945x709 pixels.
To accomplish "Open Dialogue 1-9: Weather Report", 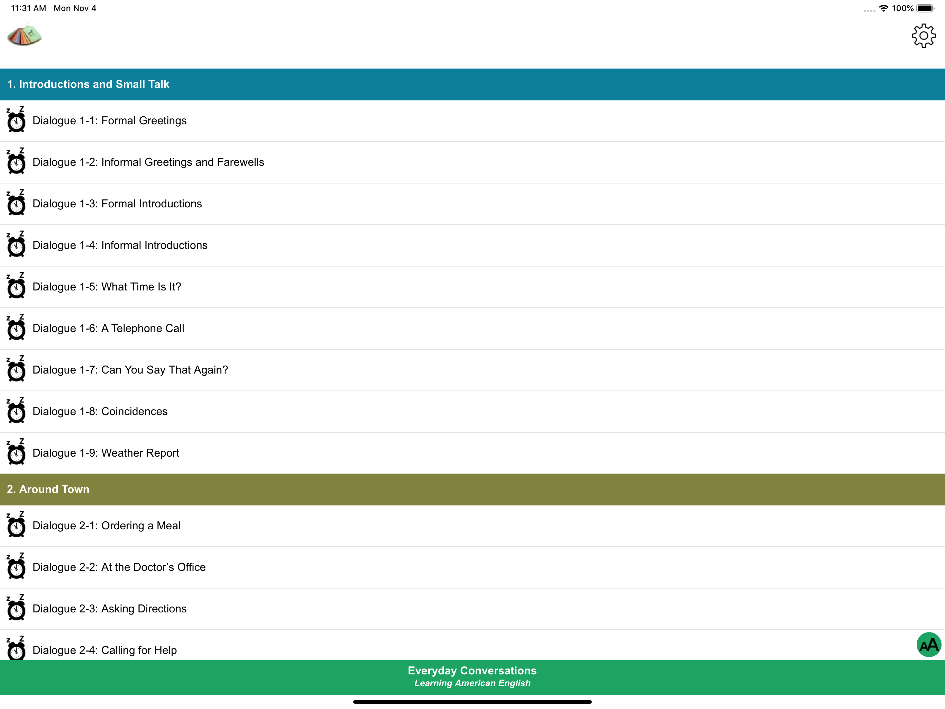I will (x=106, y=452).
